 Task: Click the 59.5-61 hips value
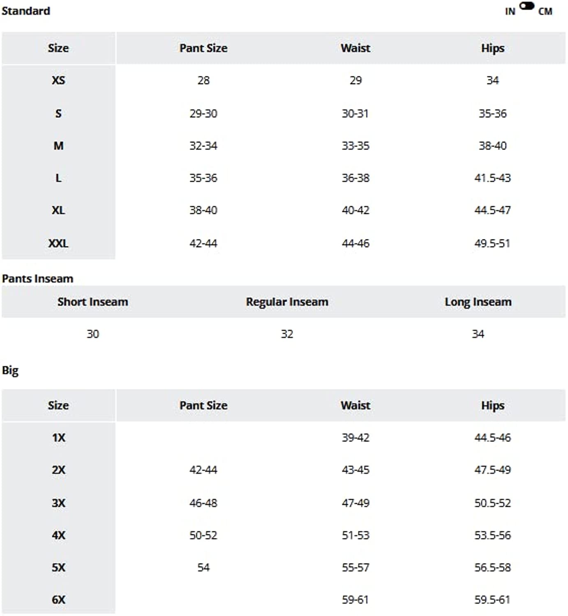tap(492, 600)
